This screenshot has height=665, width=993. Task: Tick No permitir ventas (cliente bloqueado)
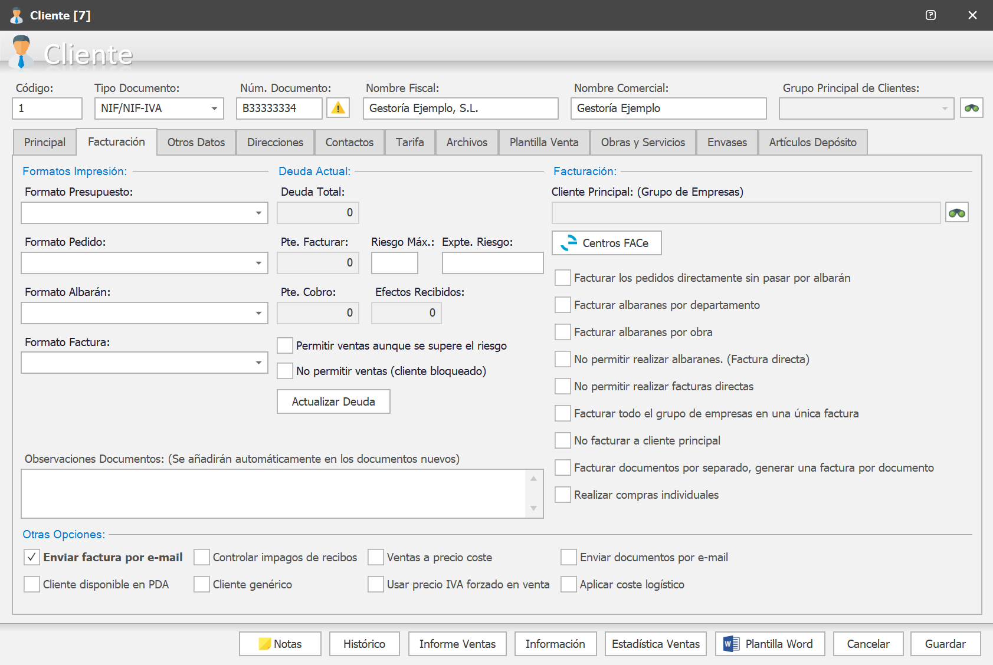pyautogui.click(x=285, y=371)
